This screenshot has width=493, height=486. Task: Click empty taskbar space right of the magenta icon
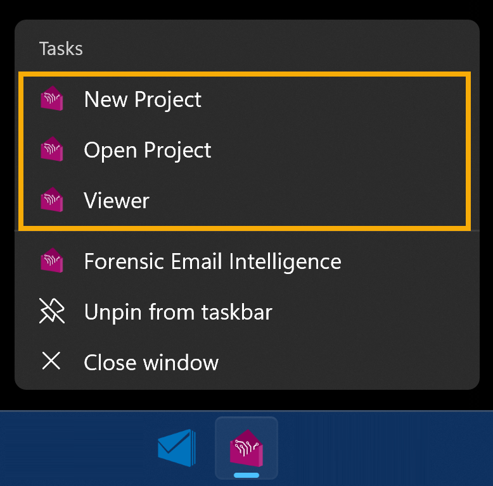tap(380, 448)
